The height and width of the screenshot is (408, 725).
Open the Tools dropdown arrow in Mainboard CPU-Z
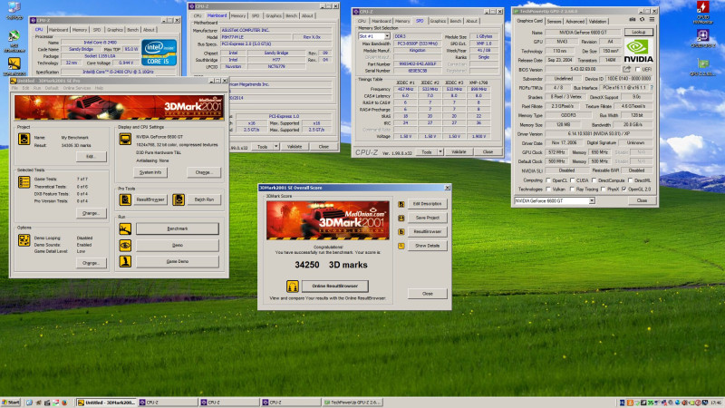(x=276, y=147)
